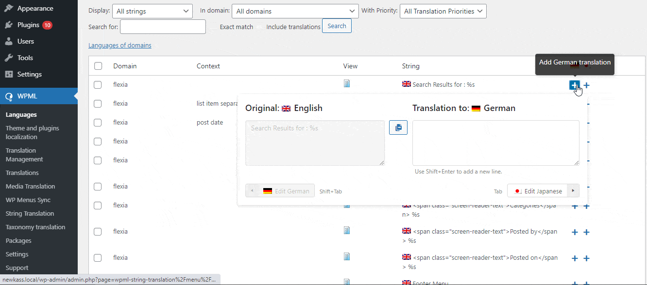Follow the Languages of domains link
The image size is (647, 285).
tap(120, 45)
